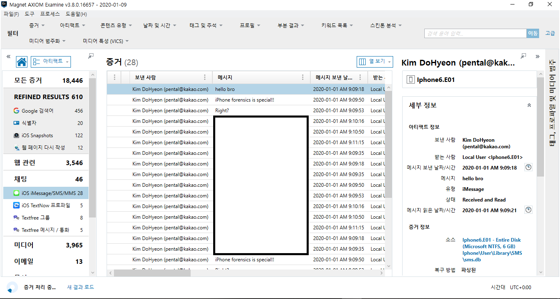Click clock icon beside 메시지 읽은 날짜/시간

[528, 210]
